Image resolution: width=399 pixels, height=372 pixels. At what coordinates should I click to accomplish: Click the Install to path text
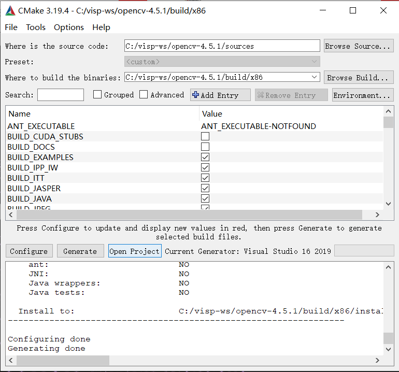pos(280,311)
